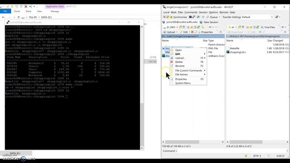Refresh the local panel with green arrows icon

(198, 27)
